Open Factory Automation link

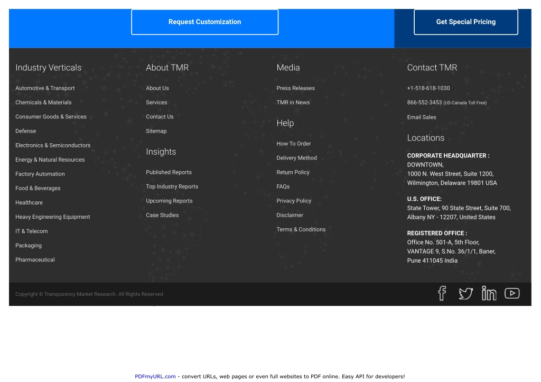click(40, 174)
